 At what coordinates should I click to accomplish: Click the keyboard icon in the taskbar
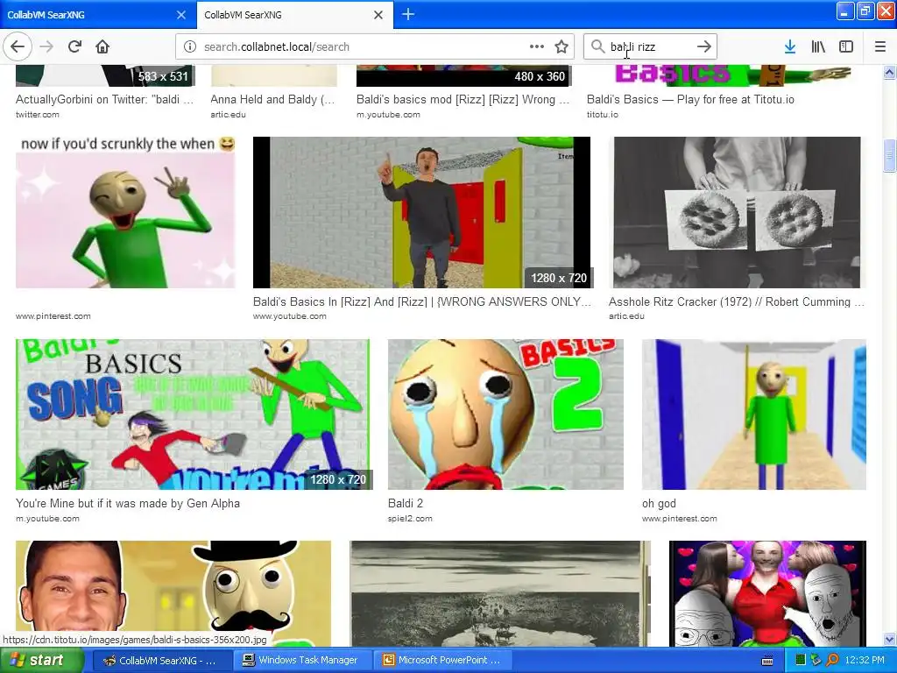tap(767, 661)
